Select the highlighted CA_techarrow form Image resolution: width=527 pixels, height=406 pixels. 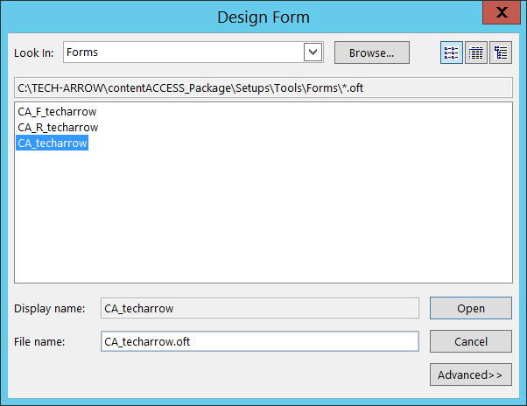[53, 143]
